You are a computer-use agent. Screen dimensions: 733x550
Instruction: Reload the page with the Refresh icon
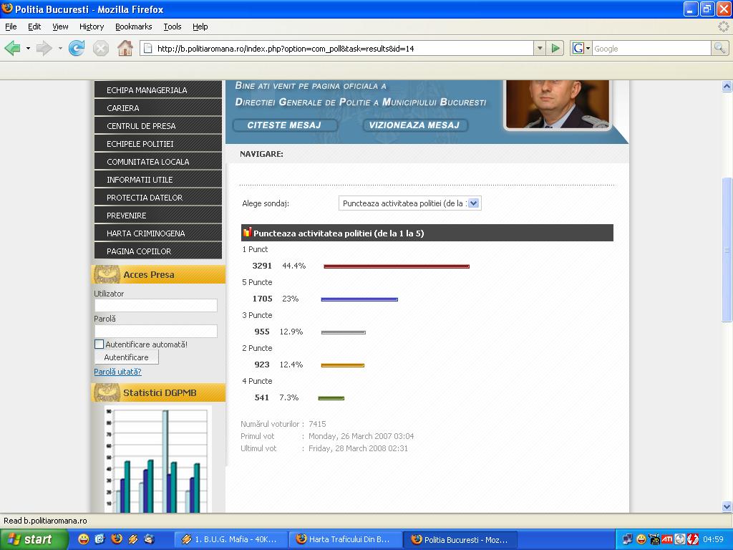[x=77, y=49]
